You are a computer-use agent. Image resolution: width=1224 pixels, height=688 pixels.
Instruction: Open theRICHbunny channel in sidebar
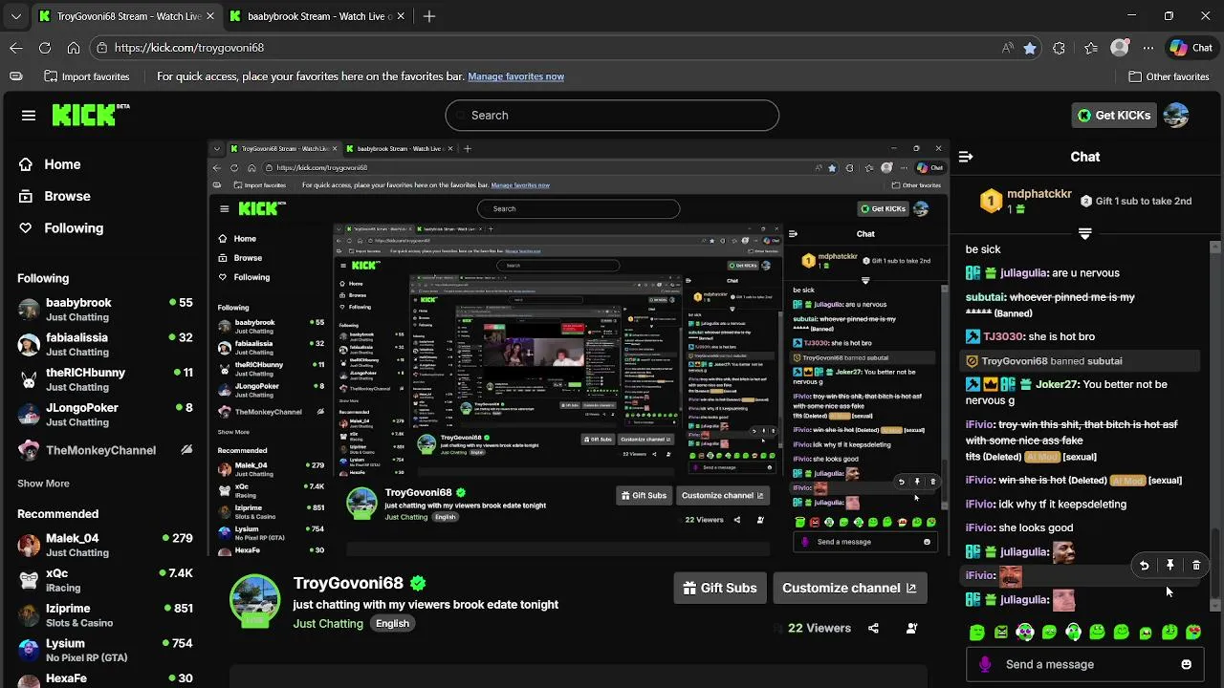(x=105, y=379)
